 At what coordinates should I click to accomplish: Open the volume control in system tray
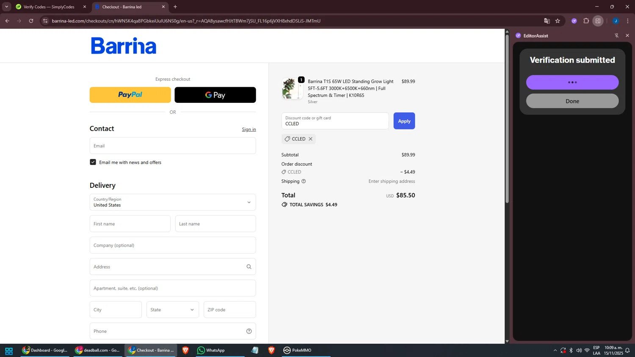click(579, 351)
